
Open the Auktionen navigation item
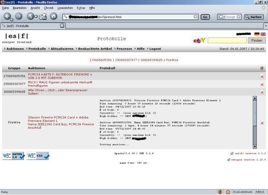(15, 49)
